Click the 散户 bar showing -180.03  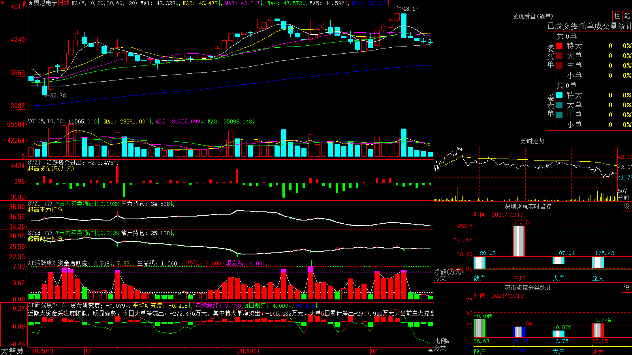(x=480, y=262)
